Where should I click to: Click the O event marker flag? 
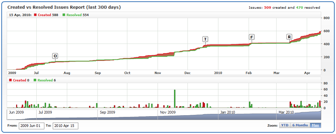[x=55, y=56]
